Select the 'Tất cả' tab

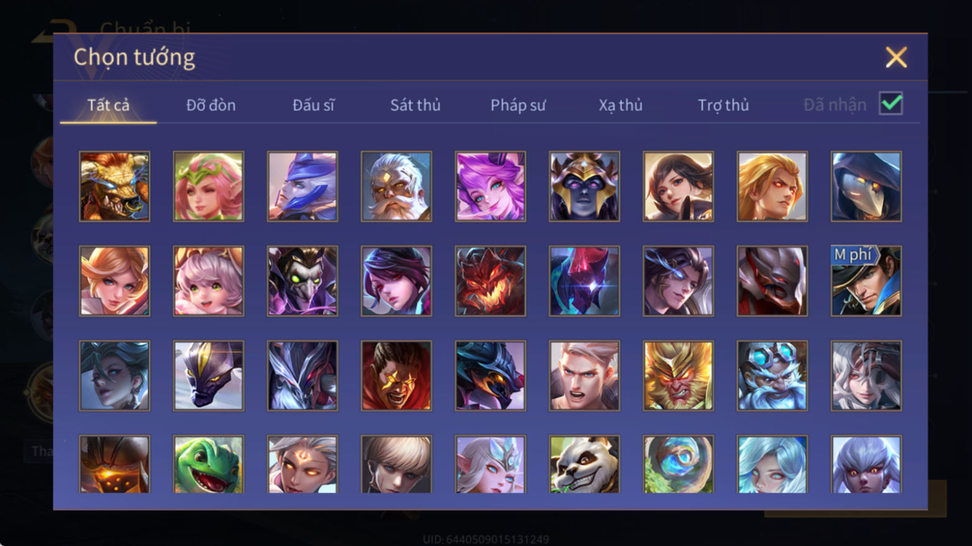pos(109,105)
